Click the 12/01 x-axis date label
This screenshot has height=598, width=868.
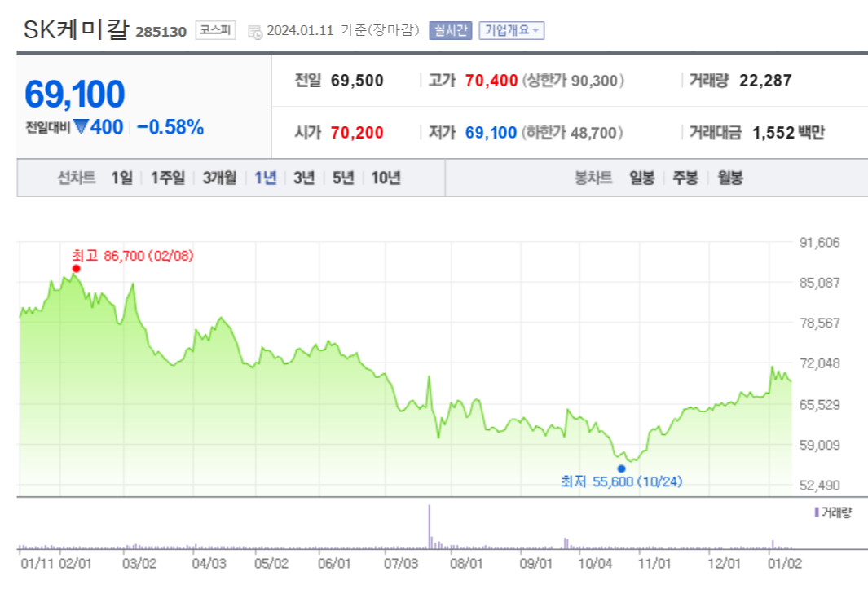(724, 564)
